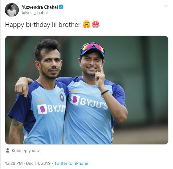The height and width of the screenshot is (169, 173).
Task: Click the orange Nike swoosh on left jersey
Action: click(x=41, y=100)
